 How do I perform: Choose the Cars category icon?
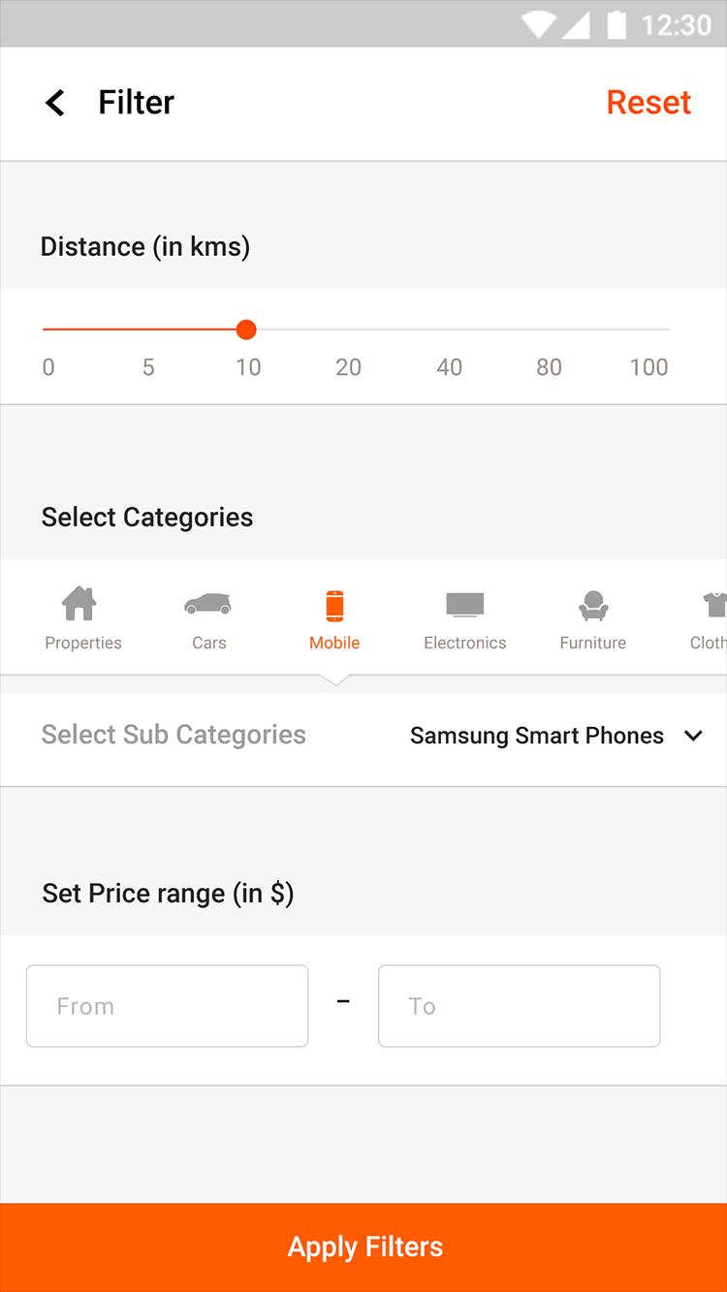coord(207,605)
